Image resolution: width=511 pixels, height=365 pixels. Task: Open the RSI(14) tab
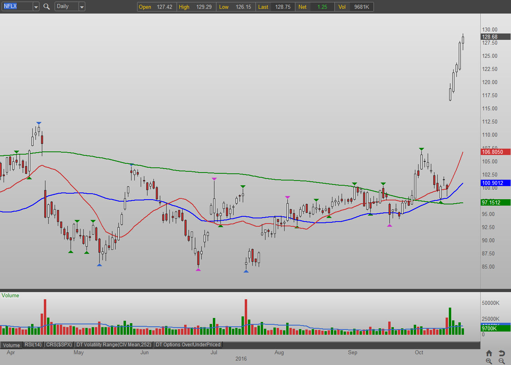click(33, 345)
